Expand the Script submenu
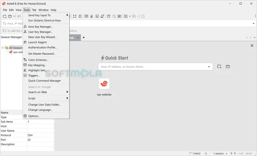The image size is (257, 156). point(46,98)
